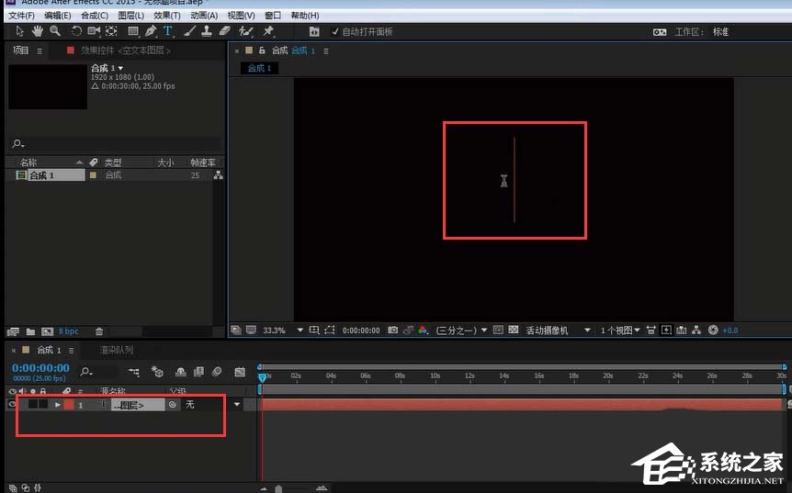Screen dimensions: 792x493
Task: Click the snapshot camera icon in viewer
Action: [392, 330]
